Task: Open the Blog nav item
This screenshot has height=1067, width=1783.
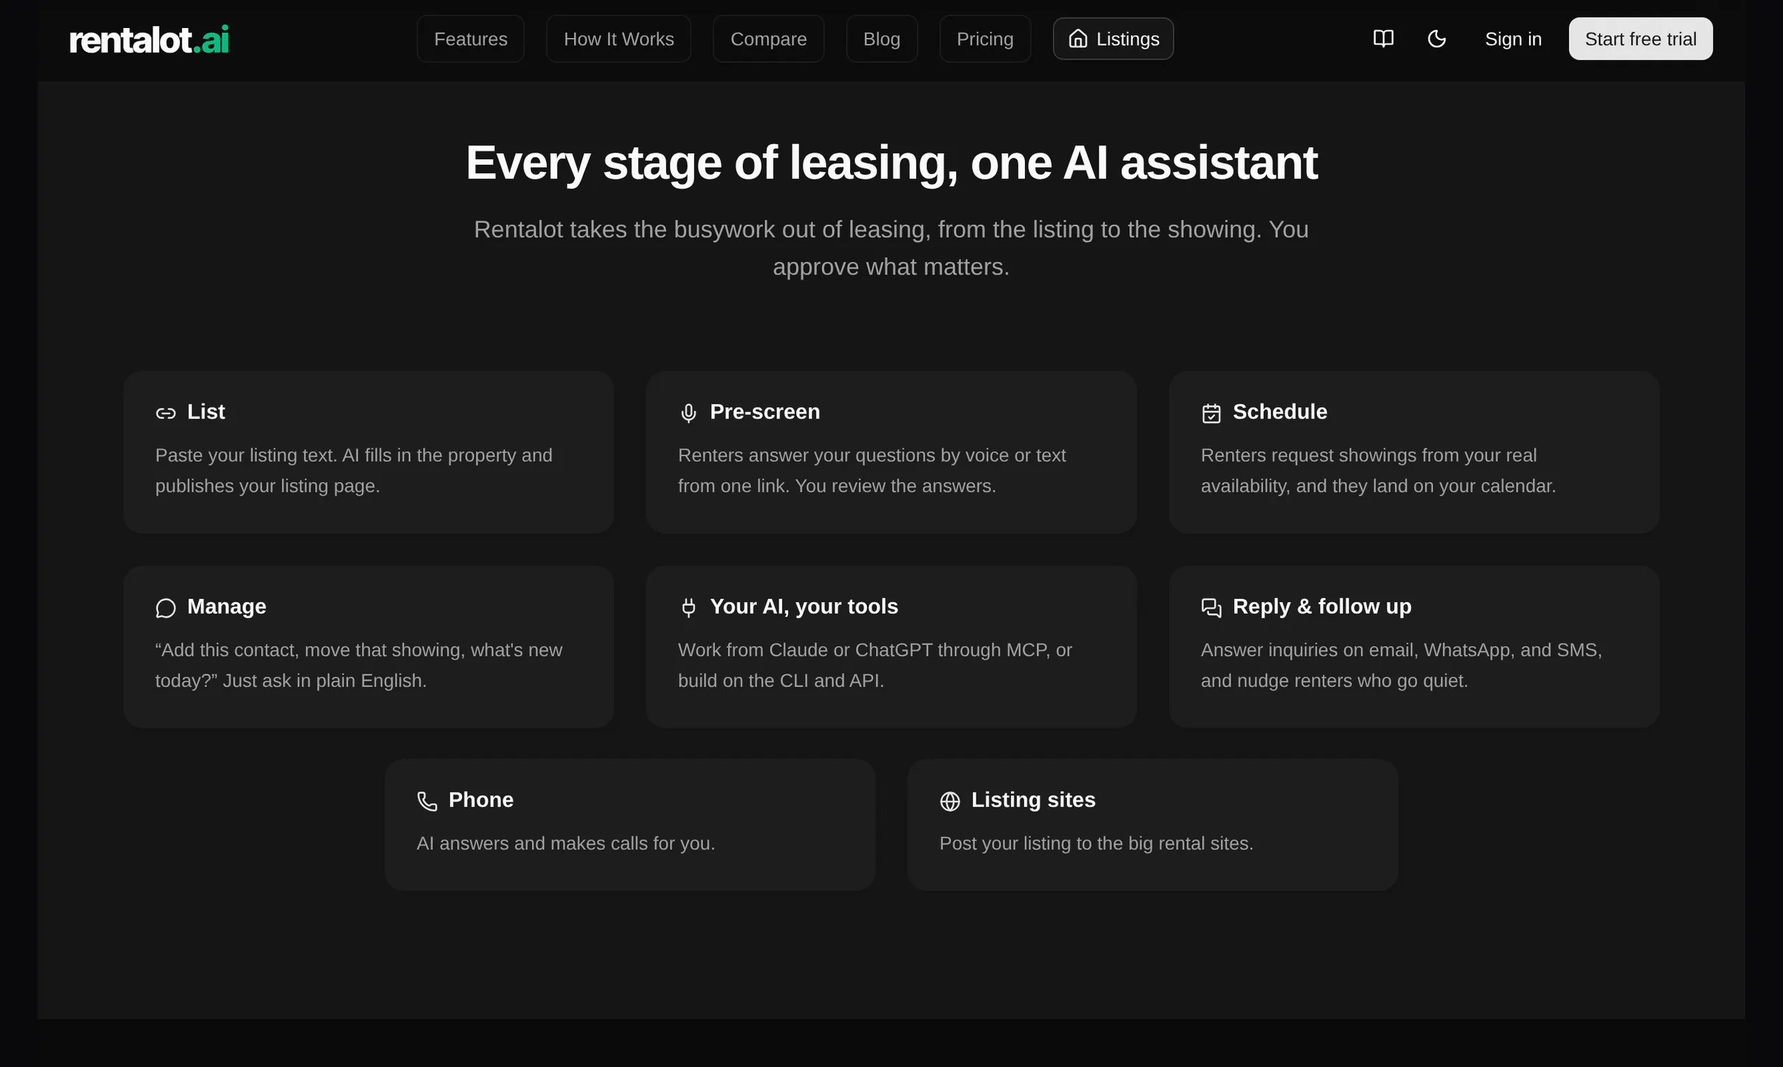Action: tap(882, 39)
